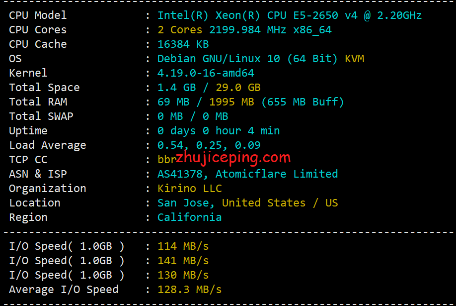Click the Region label

pyautogui.click(x=28, y=217)
